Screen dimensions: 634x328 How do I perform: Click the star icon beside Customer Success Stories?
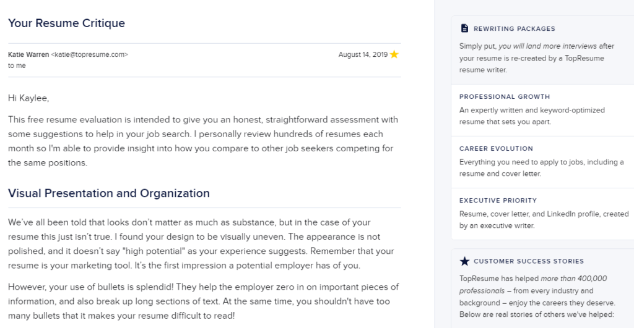point(464,261)
